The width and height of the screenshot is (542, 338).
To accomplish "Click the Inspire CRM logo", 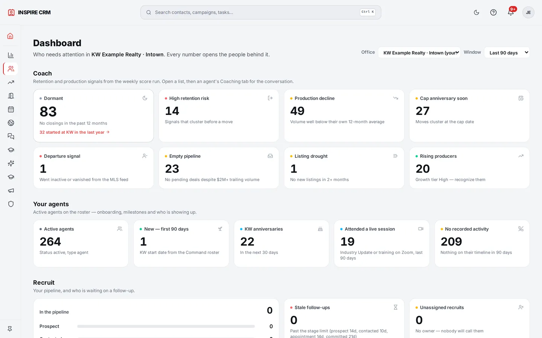I will [29, 12].
